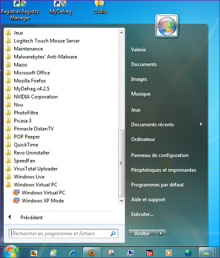Click the scrollbar up arrow
The height and width of the screenshot is (258, 220).
pyautogui.click(x=122, y=32)
